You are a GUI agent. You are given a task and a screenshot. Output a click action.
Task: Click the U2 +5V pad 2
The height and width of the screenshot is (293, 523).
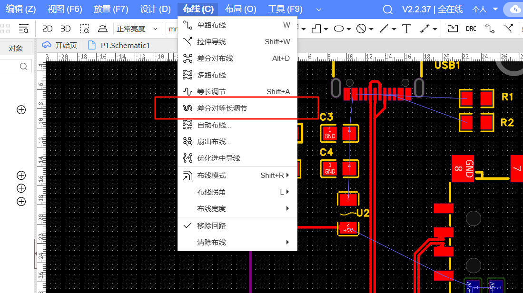click(x=348, y=228)
